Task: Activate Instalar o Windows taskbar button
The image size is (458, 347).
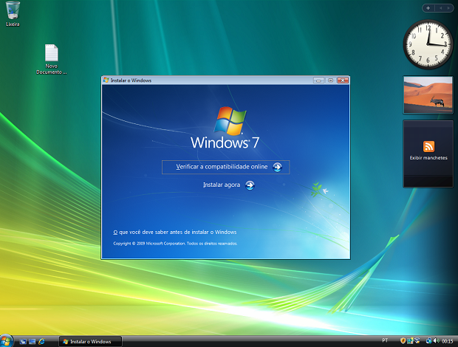Action: point(90,341)
